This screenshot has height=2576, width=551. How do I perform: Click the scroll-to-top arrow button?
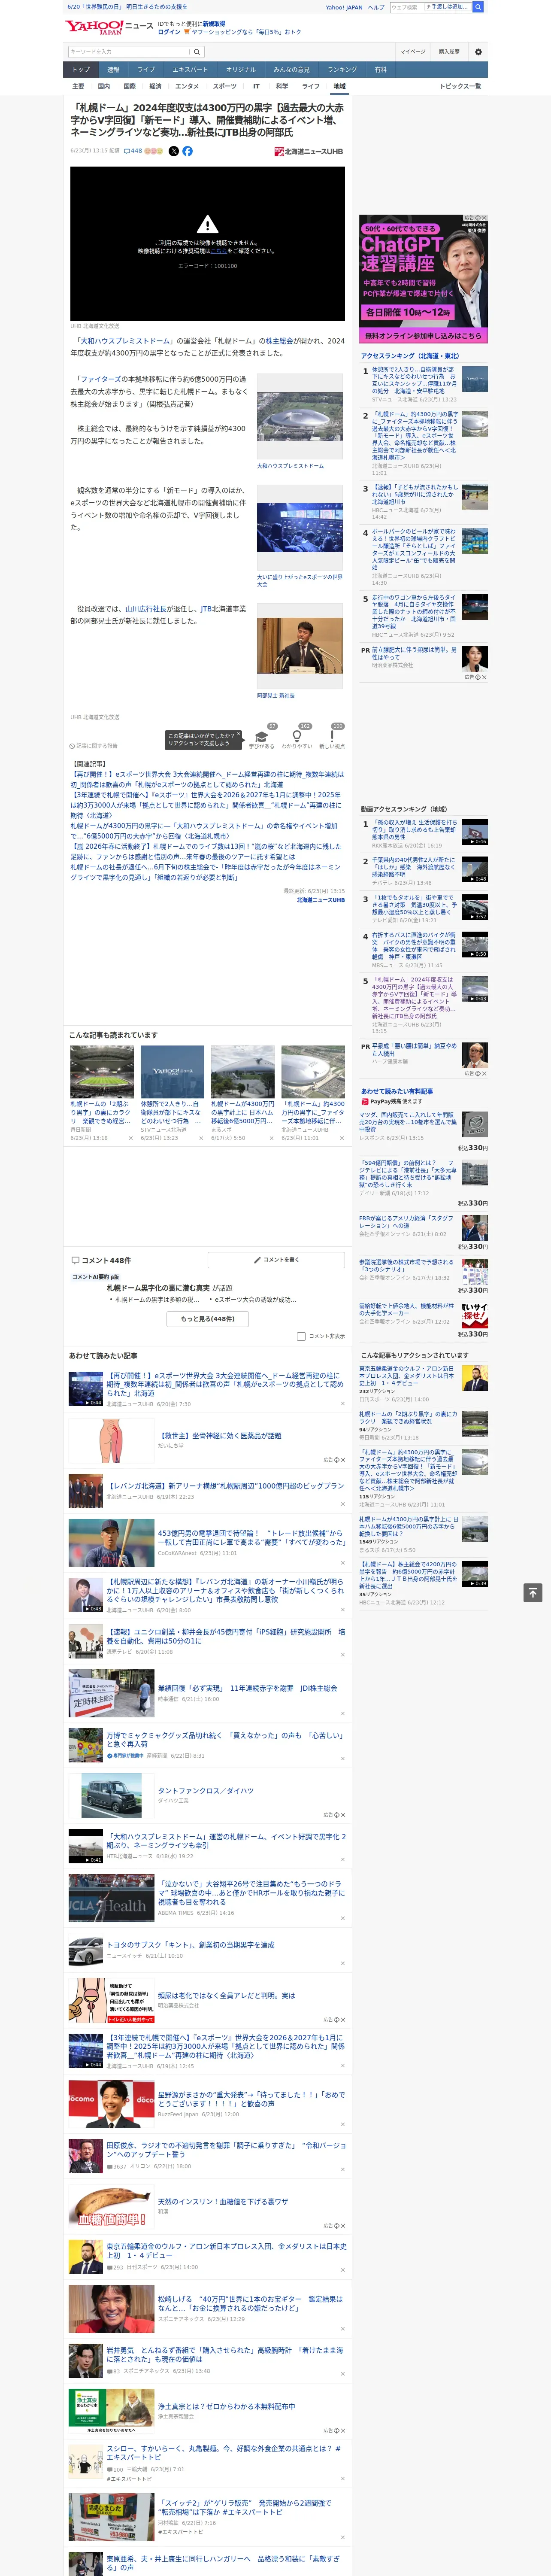pyautogui.click(x=533, y=1592)
